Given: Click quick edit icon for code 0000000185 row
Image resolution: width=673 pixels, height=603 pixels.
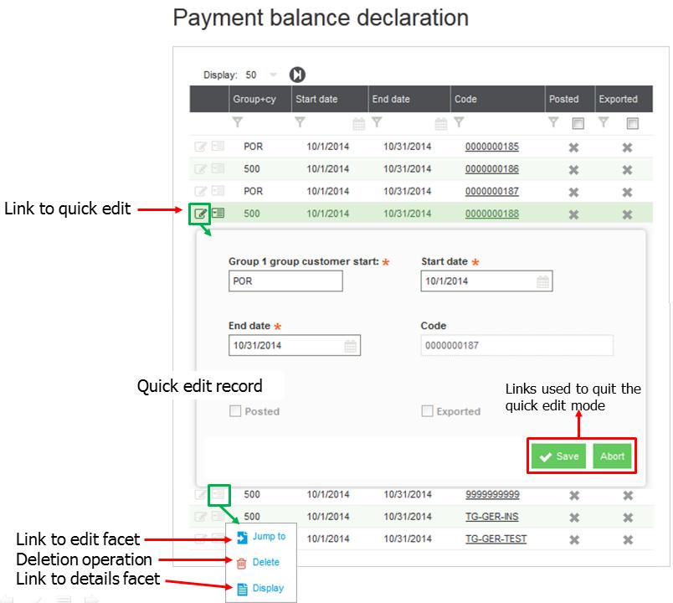Looking at the screenshot, I should point(200,147).
